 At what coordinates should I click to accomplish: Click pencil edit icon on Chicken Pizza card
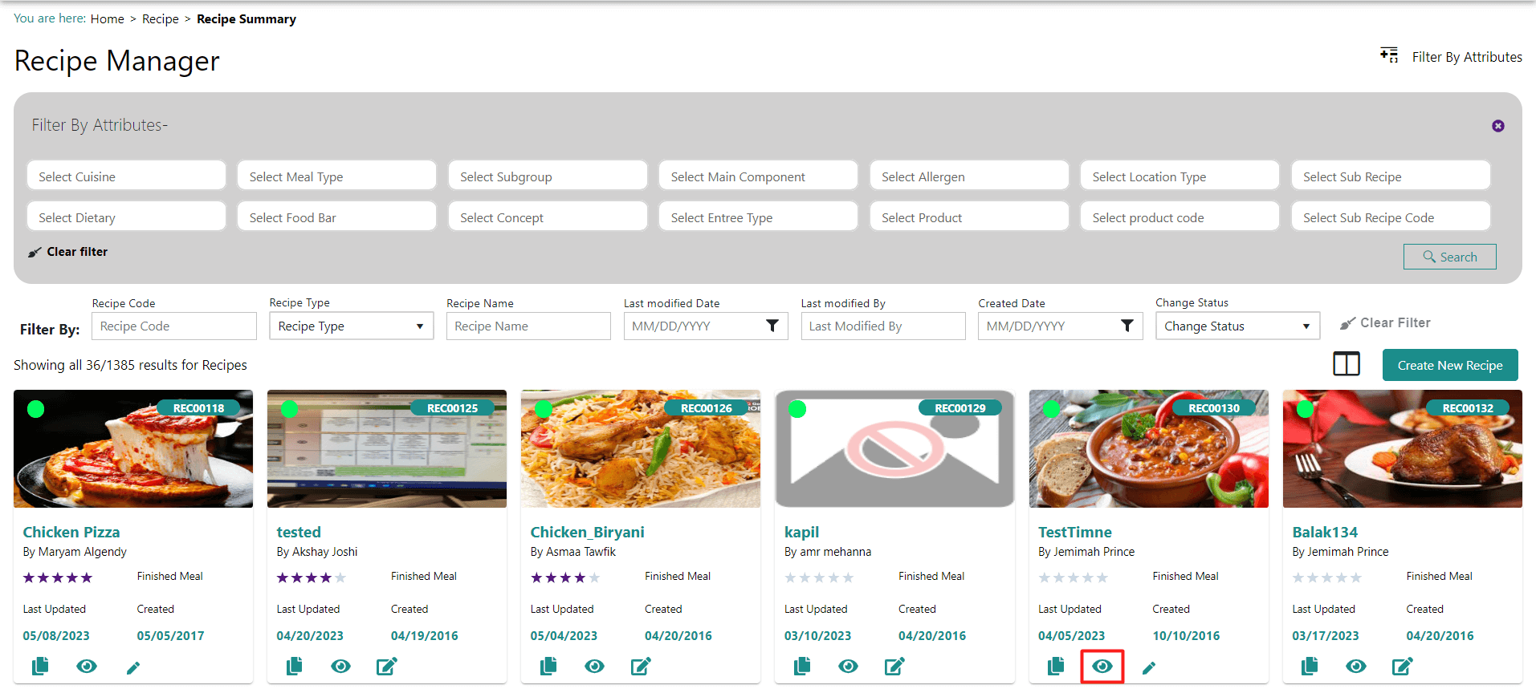click(x=133, y=667)
